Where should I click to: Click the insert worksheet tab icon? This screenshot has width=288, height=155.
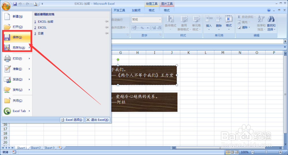click(60, 148)
